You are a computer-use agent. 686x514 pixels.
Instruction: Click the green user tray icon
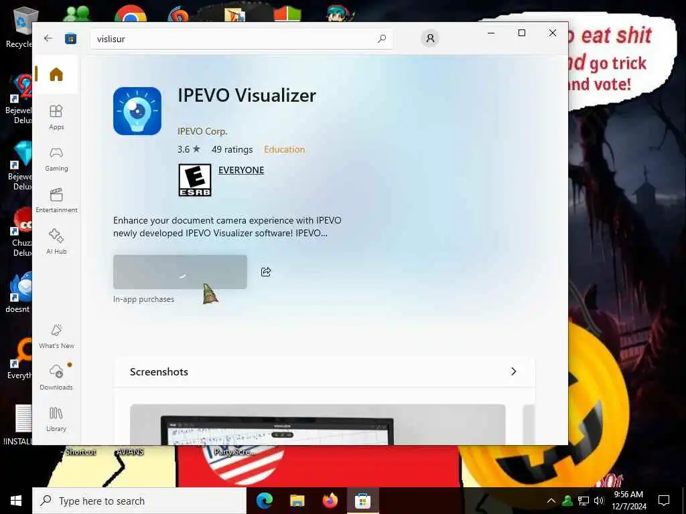point(567,501)
